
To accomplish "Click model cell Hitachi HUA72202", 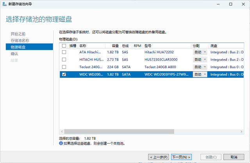I will click(x=159, y=52).
